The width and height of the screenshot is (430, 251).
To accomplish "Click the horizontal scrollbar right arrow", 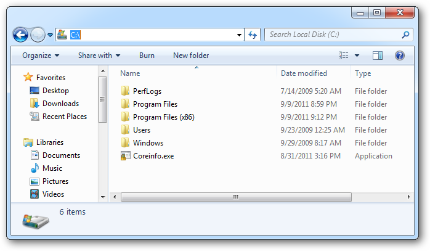I will tap(408, 197).
